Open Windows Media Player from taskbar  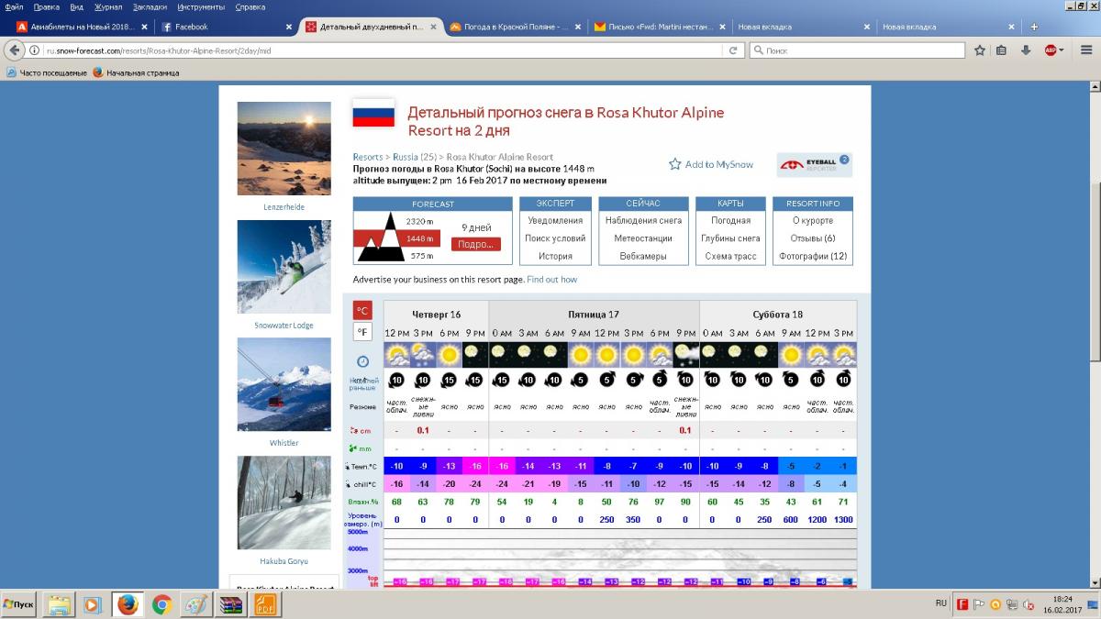[93, 603]
